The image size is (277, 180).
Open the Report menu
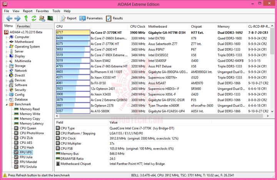(28, 11)
